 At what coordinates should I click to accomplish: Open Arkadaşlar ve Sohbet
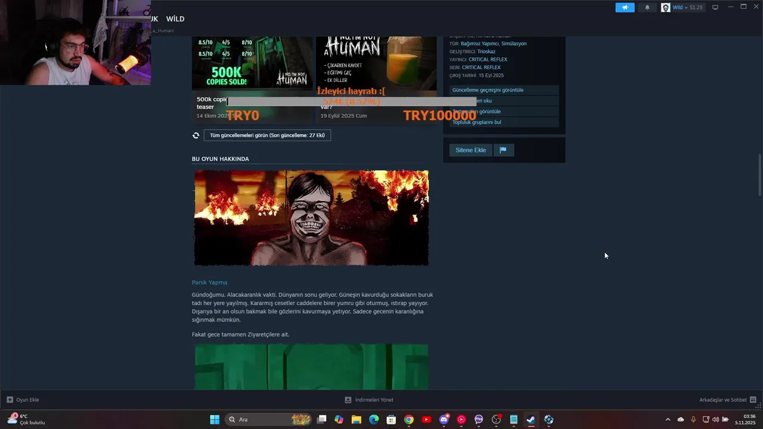pyautogui.click(x=727, y=400)
